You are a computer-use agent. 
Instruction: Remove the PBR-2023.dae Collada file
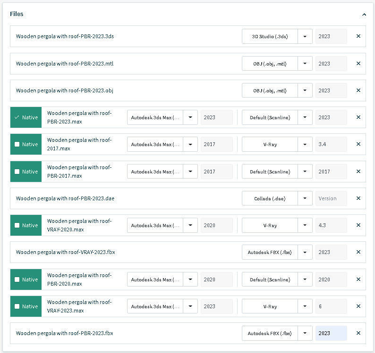[358, 198]
